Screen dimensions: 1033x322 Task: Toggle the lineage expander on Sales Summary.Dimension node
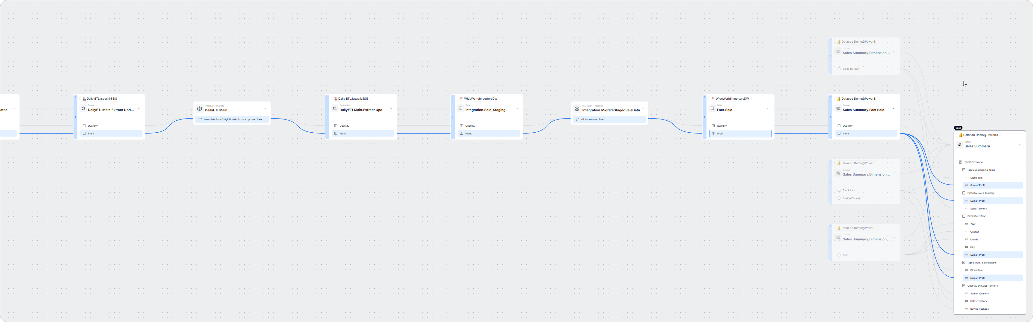pos(830,56)
